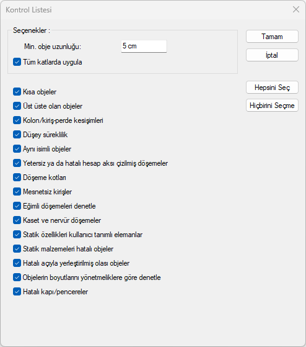The height and width of the screenshot is (347, 306).
Task: Toggle Tüm katlarda uygula checkbox
Action: tap(17, 62)
